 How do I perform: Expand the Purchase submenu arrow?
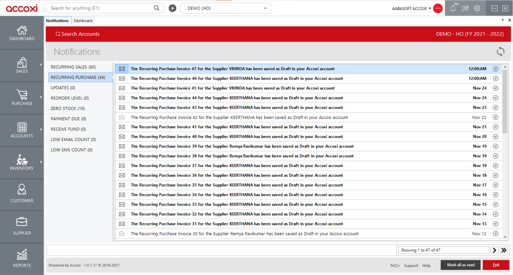41,97
